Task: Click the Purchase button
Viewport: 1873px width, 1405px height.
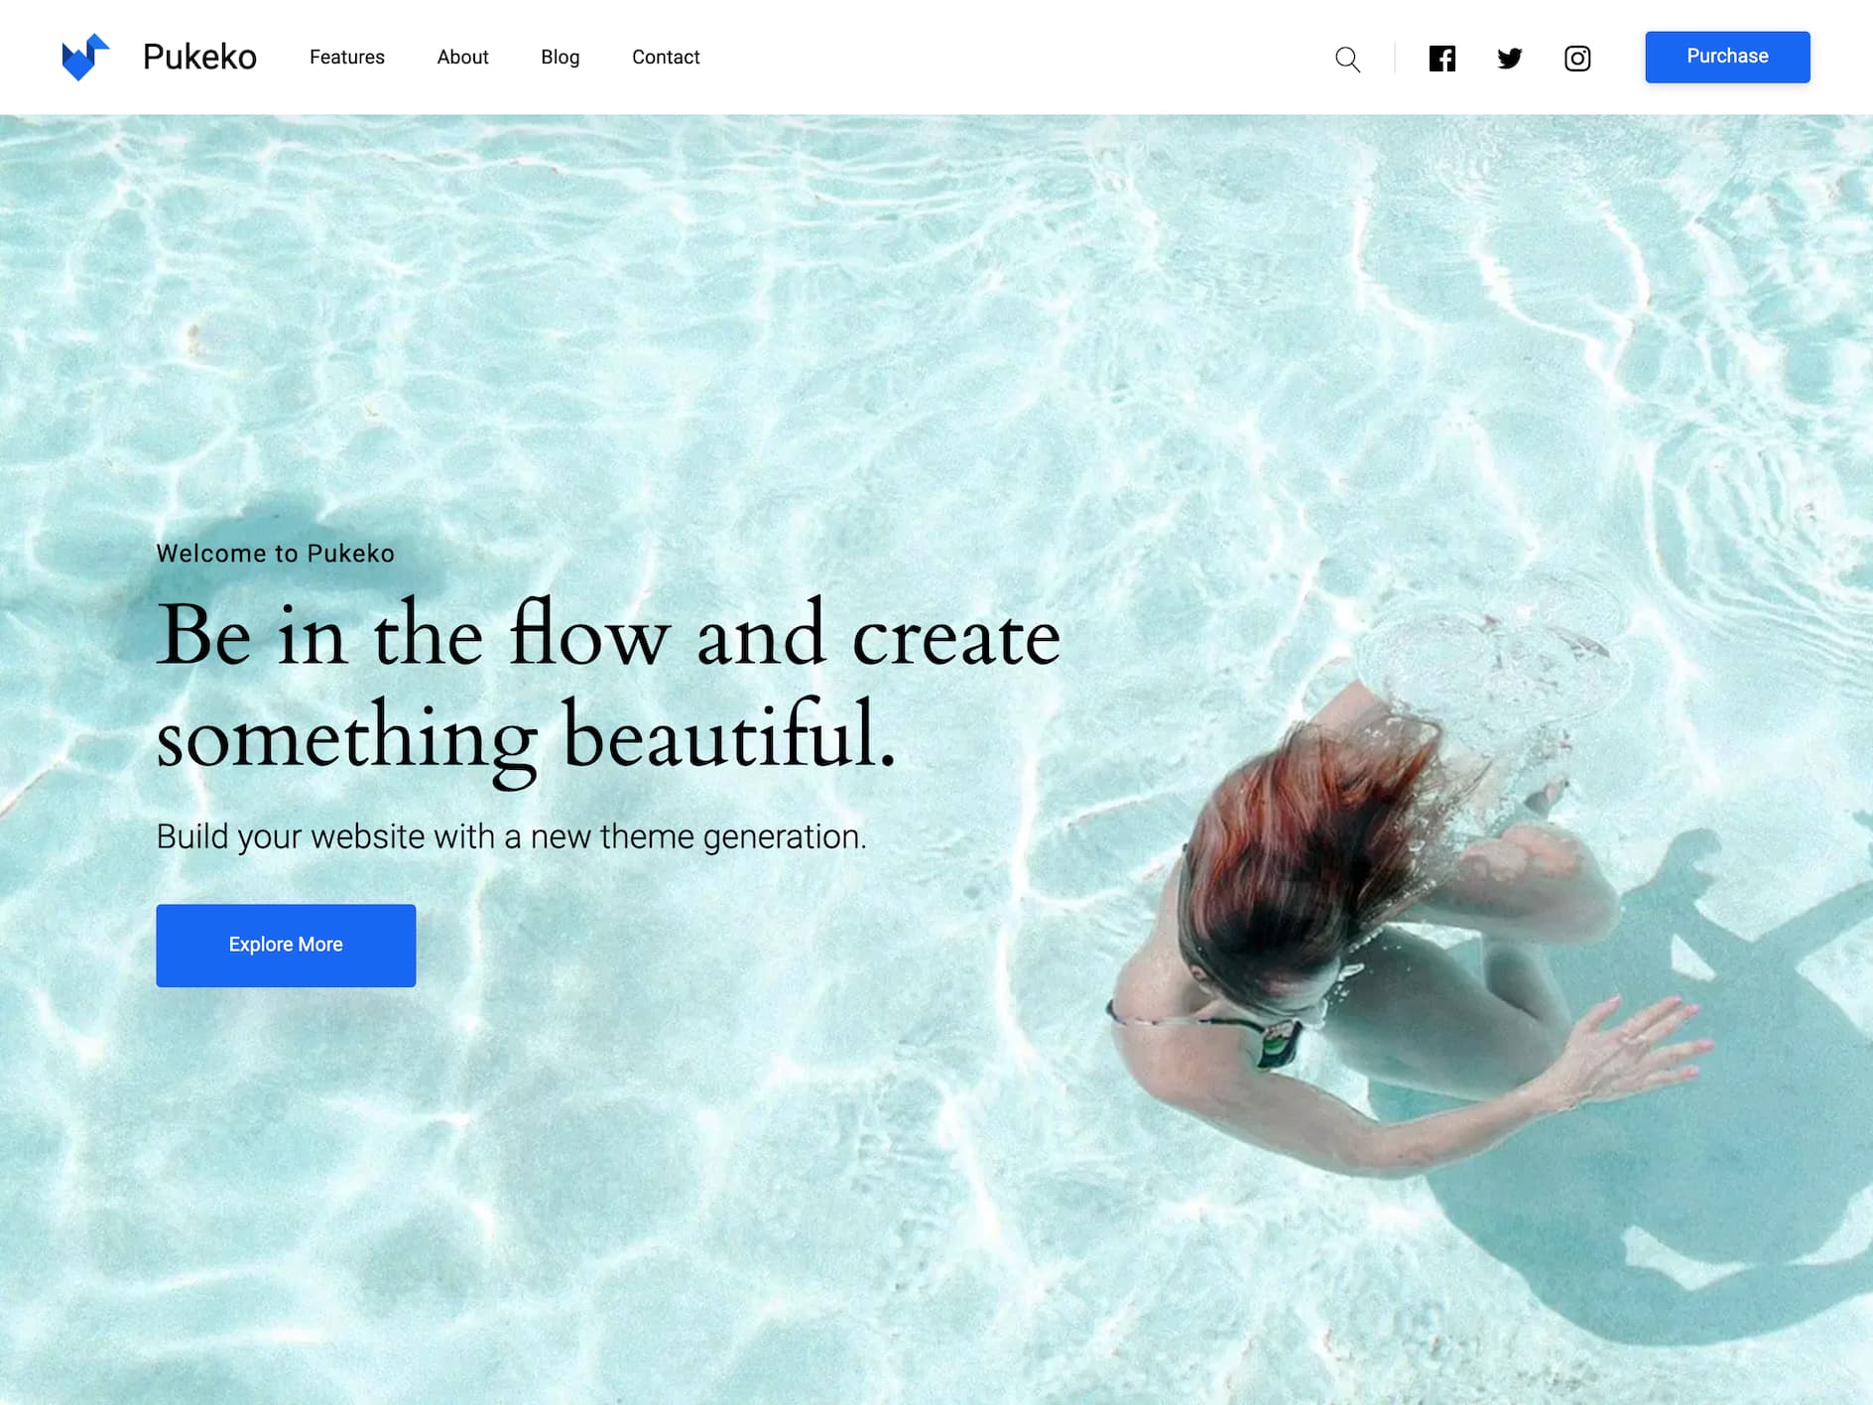Action: pos(1727,57)
